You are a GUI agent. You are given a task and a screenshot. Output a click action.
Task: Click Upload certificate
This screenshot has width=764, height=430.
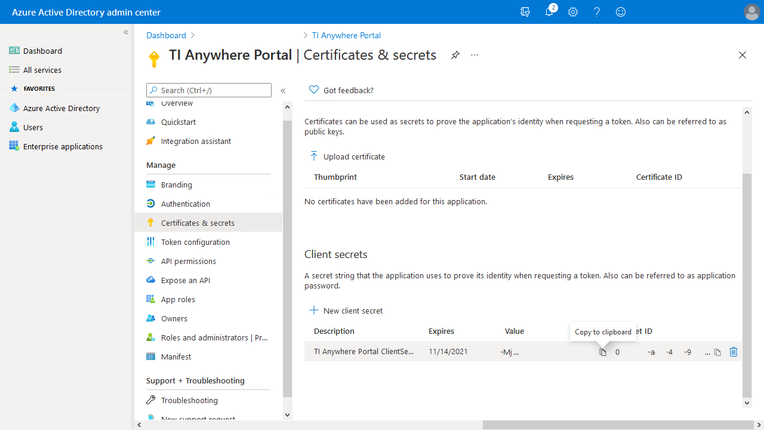pos(347,156)
